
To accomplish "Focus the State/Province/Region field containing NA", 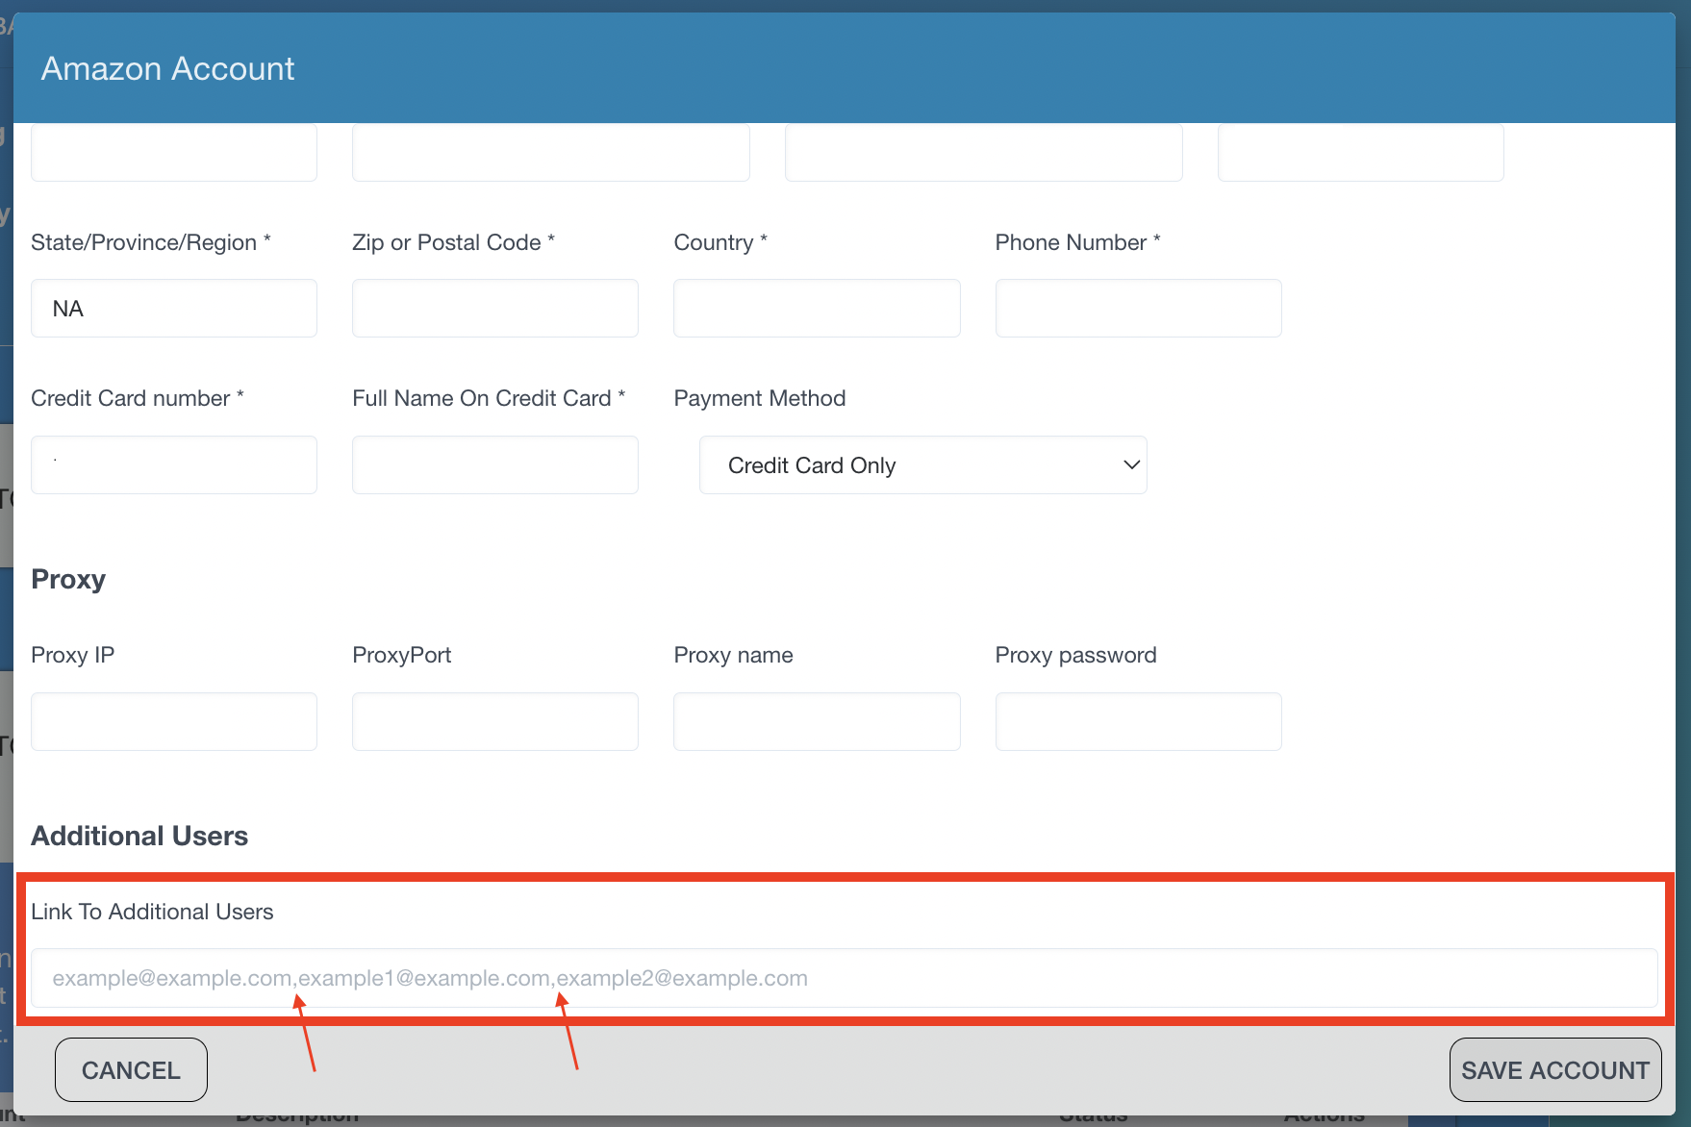I will [x=174, y=309].
